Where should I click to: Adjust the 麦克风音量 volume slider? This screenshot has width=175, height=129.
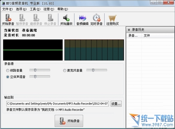click(97, 70)
